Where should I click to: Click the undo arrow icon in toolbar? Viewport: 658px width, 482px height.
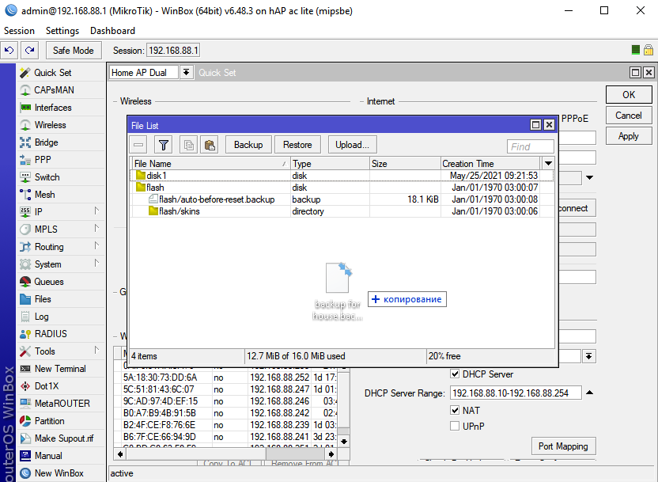(x=9, y=50)
